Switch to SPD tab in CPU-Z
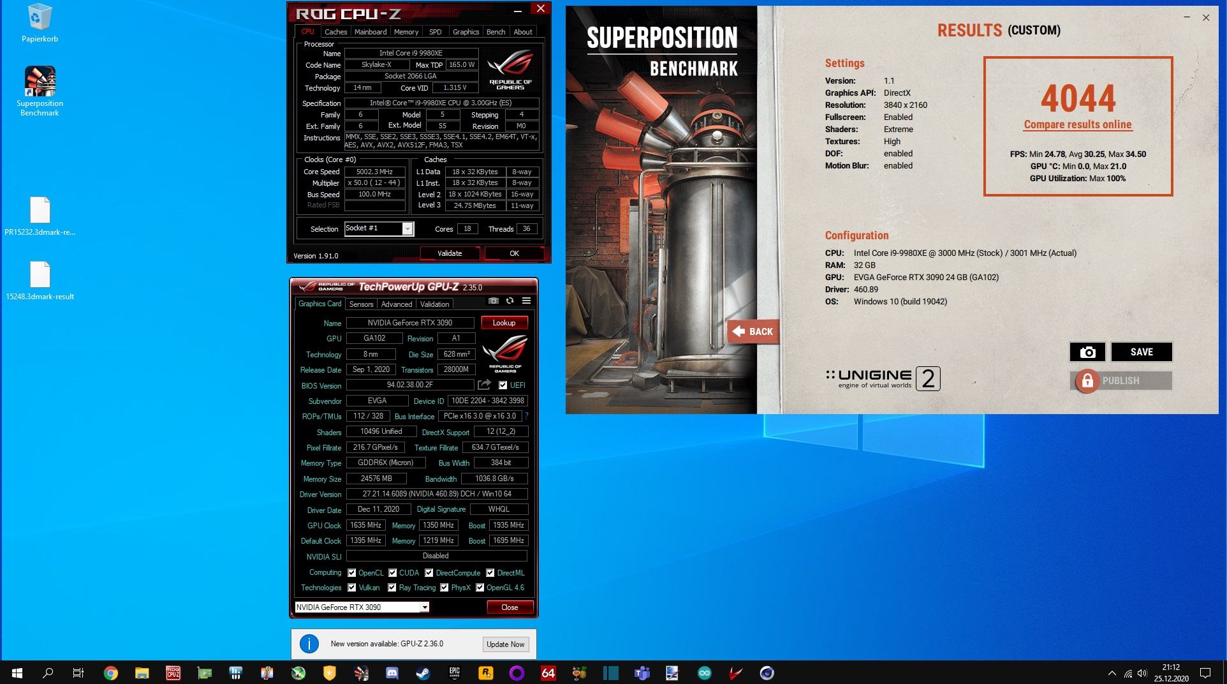 click(x=435, y=32)
